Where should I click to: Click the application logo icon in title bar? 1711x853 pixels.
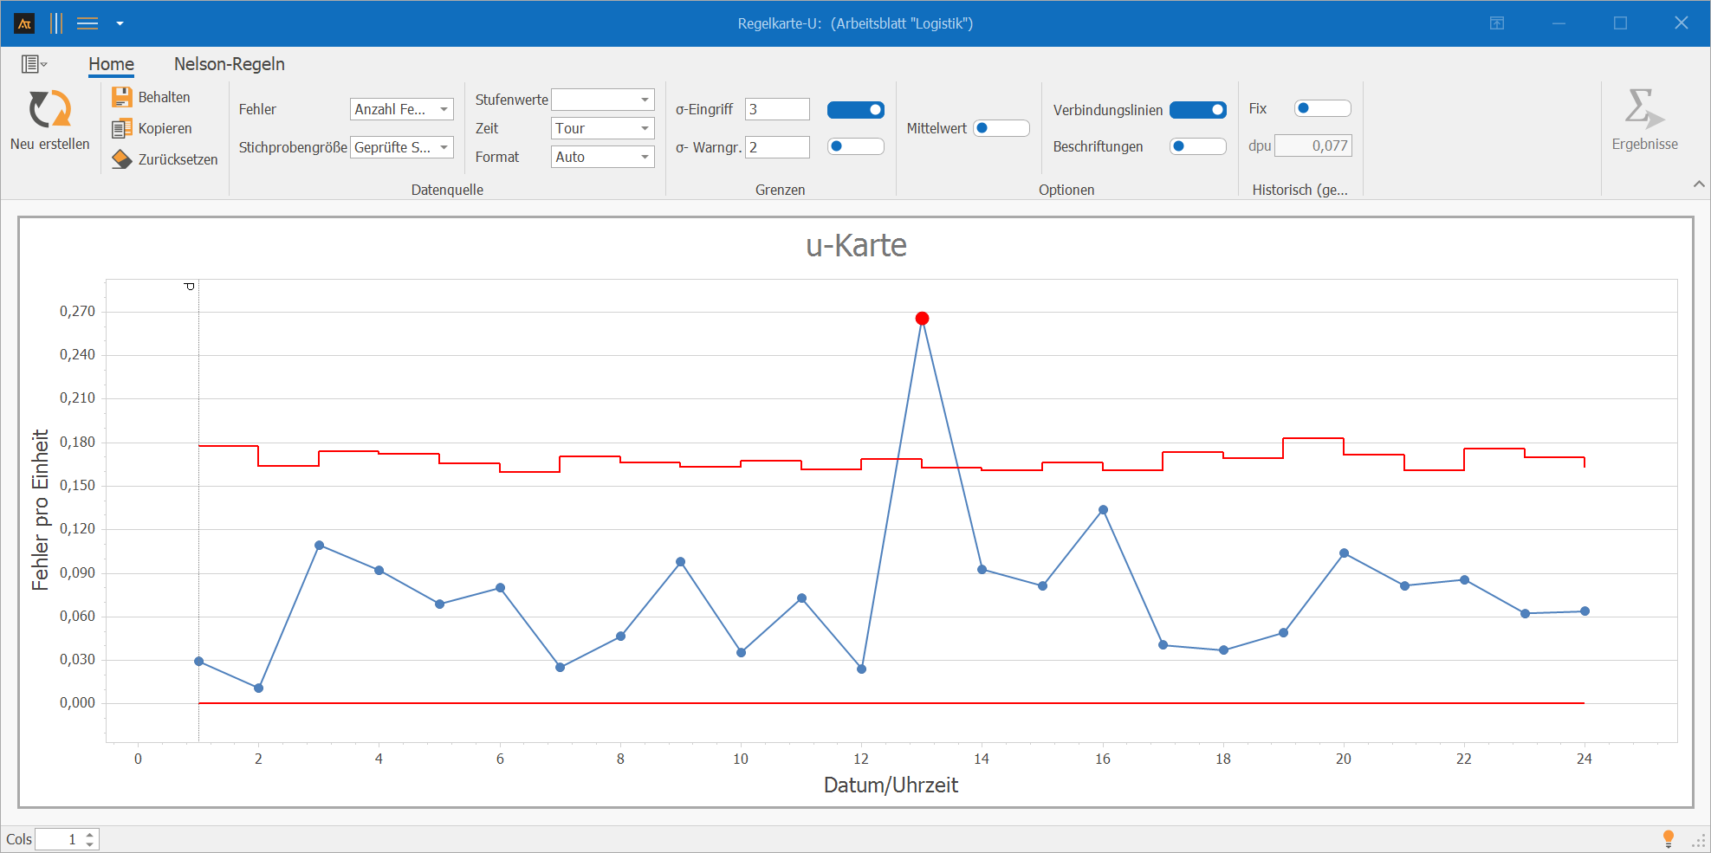(x=24, y=23)
